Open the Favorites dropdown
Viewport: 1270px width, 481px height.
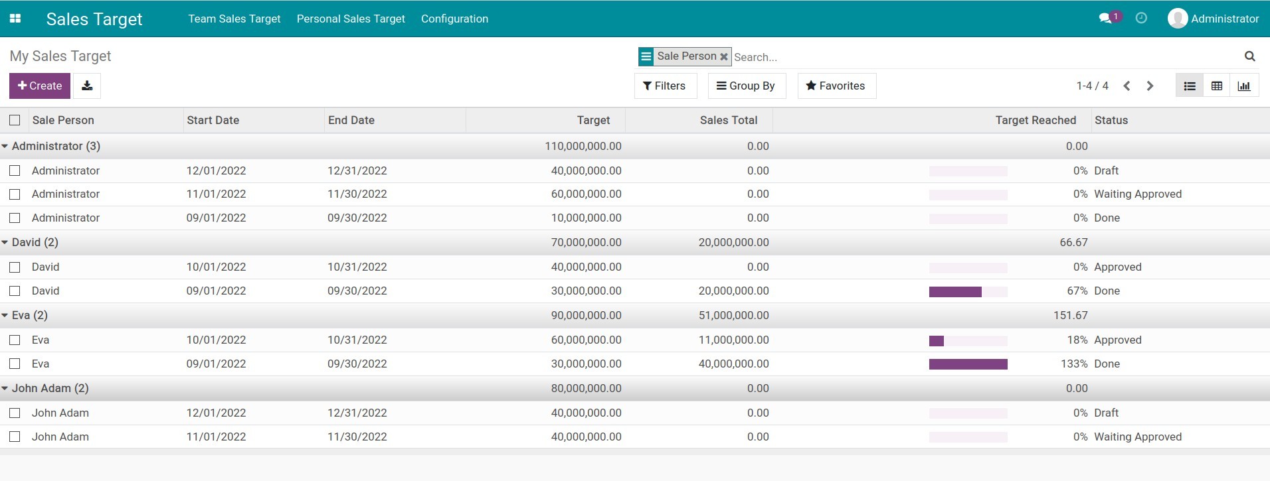[836, 86]
